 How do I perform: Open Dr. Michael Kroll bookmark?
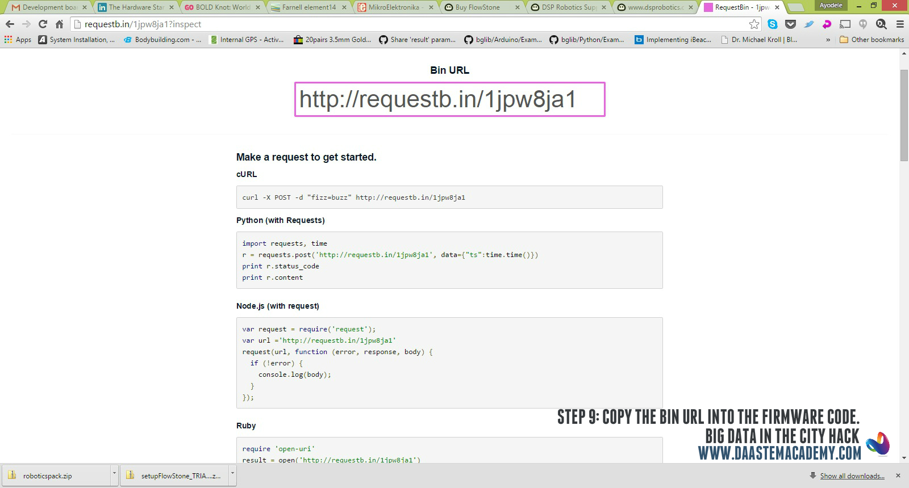click(x=758, y=40)
